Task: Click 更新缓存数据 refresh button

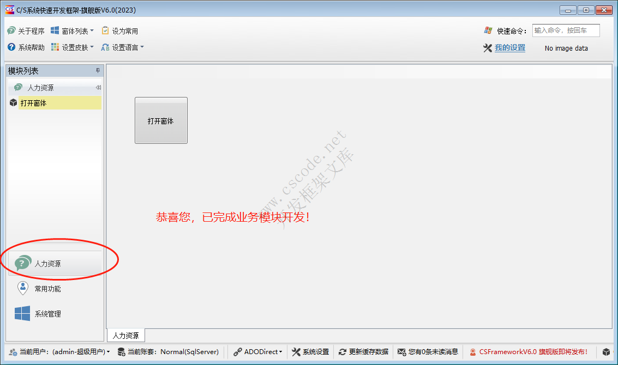Action: click(364, 351)
